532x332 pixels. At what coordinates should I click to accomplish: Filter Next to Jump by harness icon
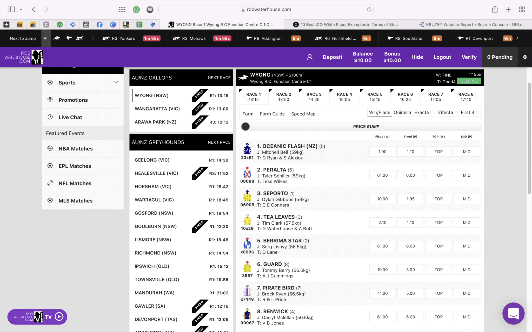click(x=80, y=38)
